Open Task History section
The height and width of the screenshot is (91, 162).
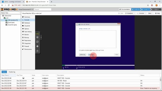pyautogui.click(x=28, y=32)
